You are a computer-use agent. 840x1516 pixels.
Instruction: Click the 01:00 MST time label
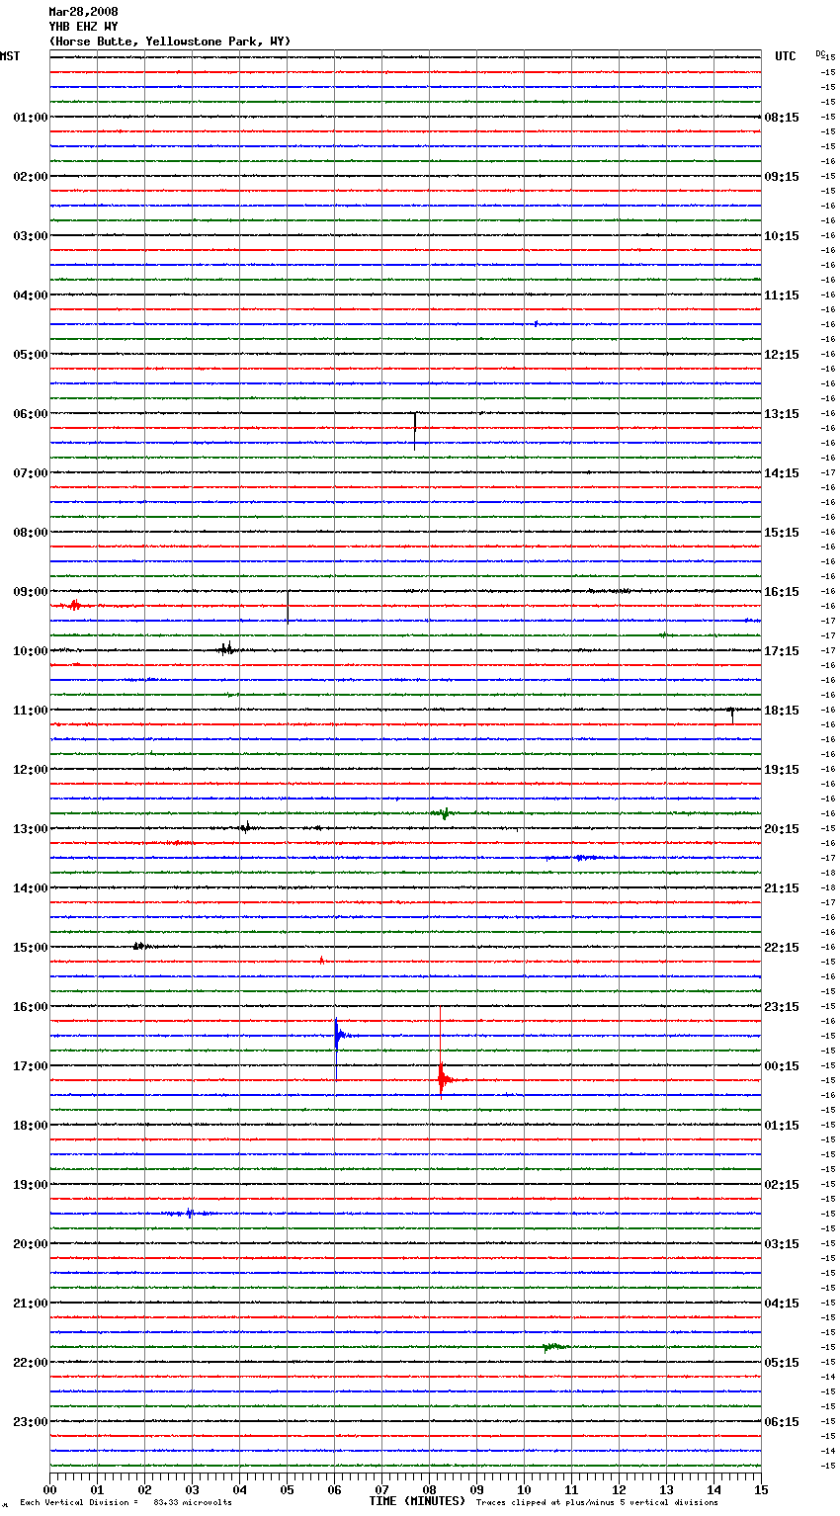click(x=31, y=118)
